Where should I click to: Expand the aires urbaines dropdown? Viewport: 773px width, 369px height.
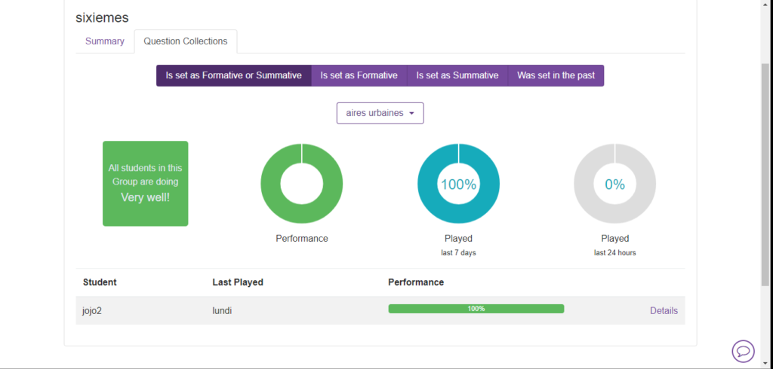pos(380,113)
